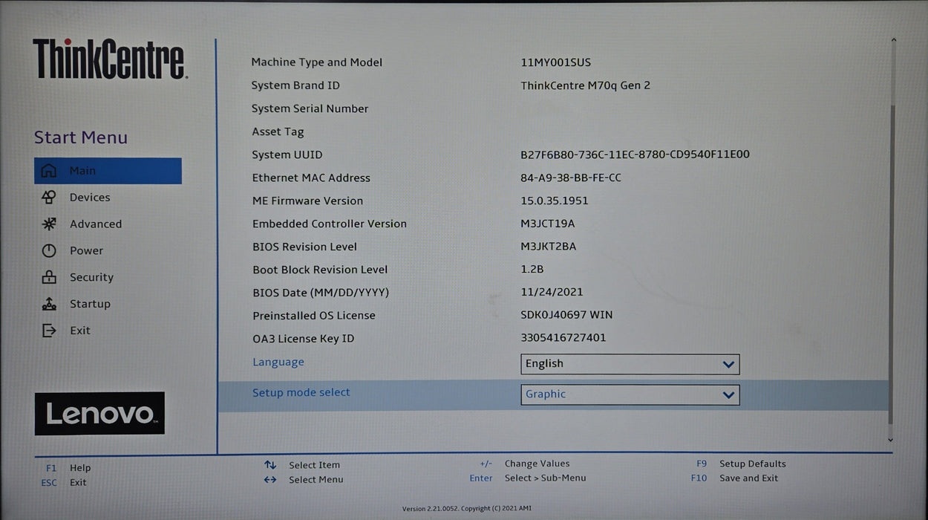Click ThinkCentre M70q Gen 2 value
The image size is (928, 520).
(x=585, y=85)
